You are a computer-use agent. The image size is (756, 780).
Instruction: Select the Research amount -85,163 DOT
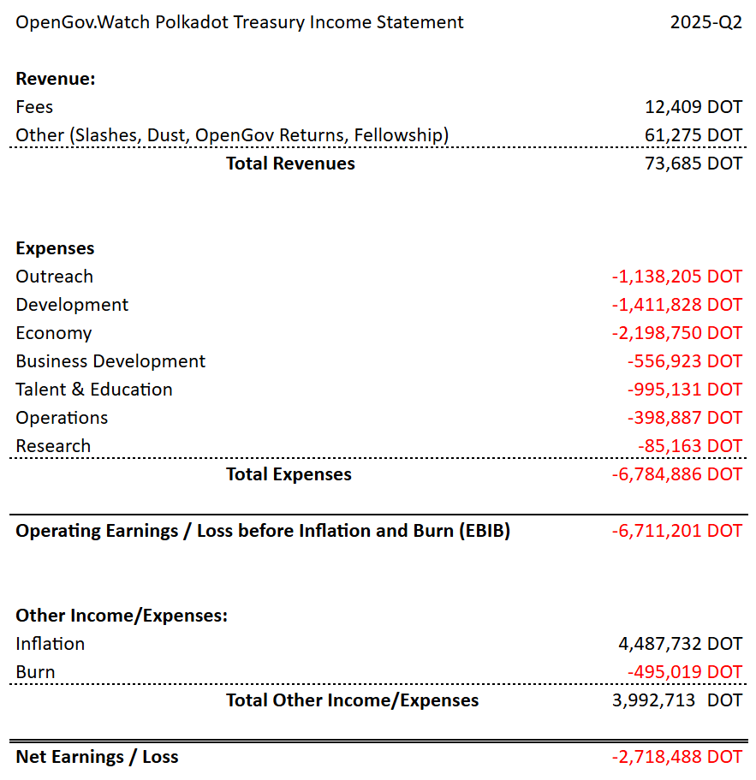point(689,446)
